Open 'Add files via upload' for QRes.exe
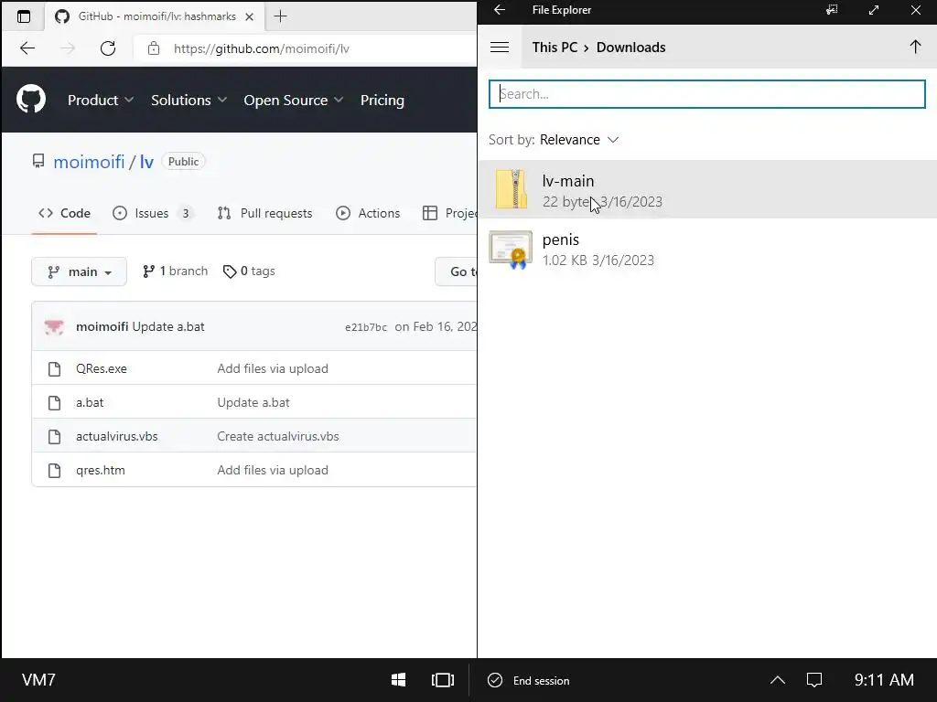Image resolution: width=937 pixels, height=702 pixels. (273, 368)
